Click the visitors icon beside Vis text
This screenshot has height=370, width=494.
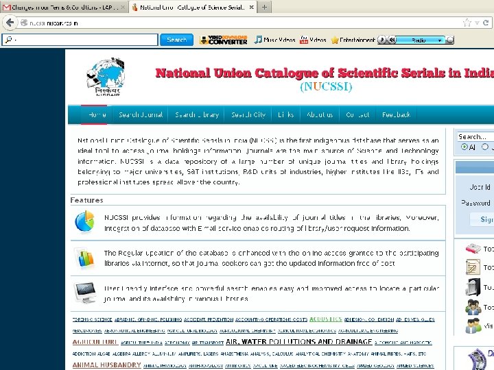(473, 326)
